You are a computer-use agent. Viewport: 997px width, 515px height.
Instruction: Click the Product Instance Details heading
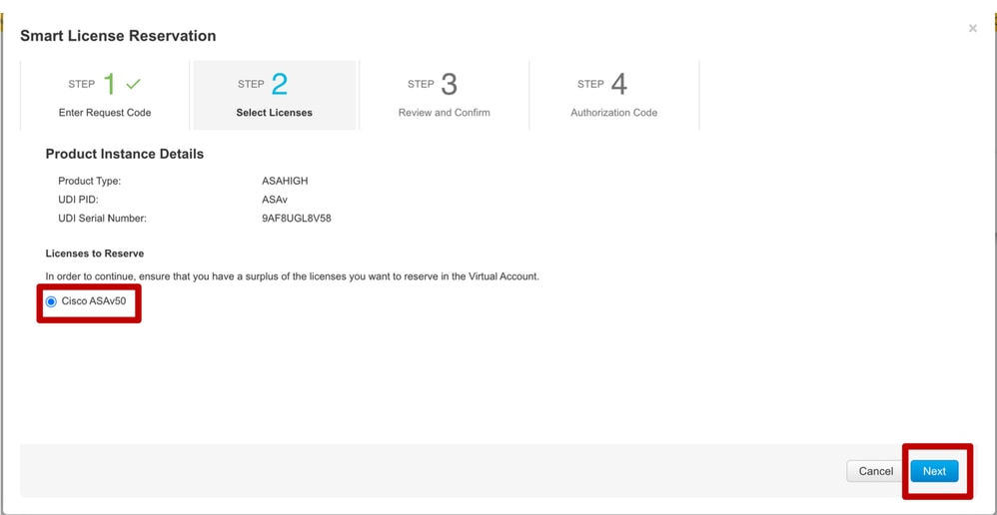click(125, 155)
